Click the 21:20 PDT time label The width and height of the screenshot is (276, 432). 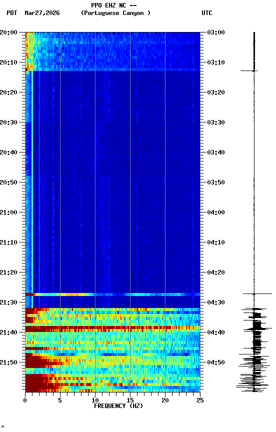(8, 273)
